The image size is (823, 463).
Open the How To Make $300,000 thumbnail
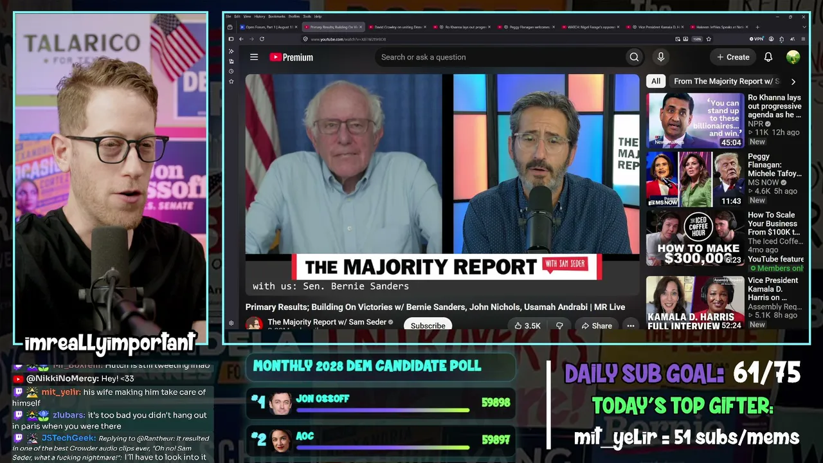tap(695, 238)
